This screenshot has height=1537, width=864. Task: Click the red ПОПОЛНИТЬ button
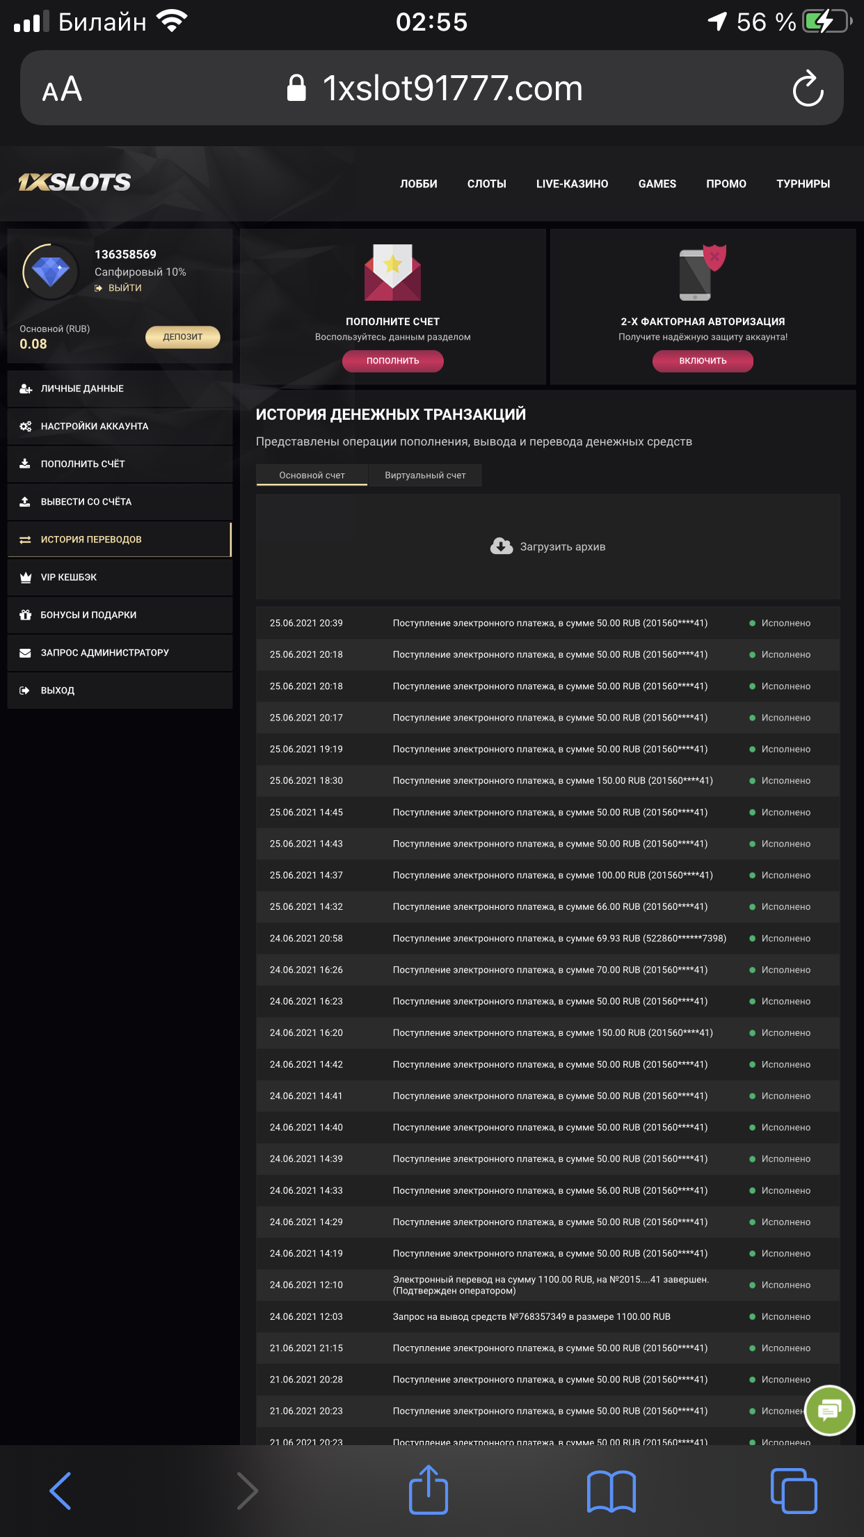[393, 361]
